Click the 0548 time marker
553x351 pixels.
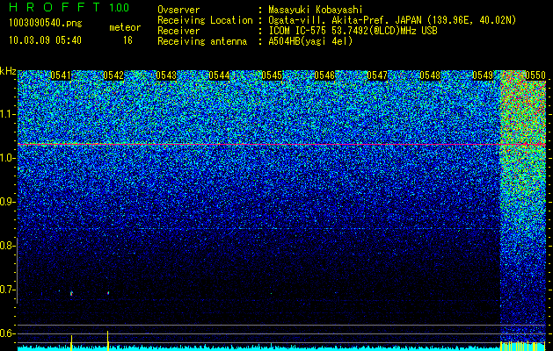(430, 75)
